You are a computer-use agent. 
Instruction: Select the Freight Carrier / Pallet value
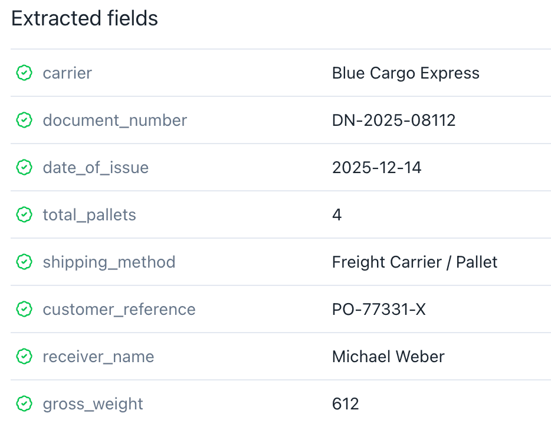point(415,262)
